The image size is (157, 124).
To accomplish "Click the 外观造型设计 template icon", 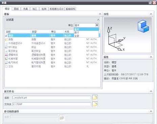I will click(x=6, y=43).
